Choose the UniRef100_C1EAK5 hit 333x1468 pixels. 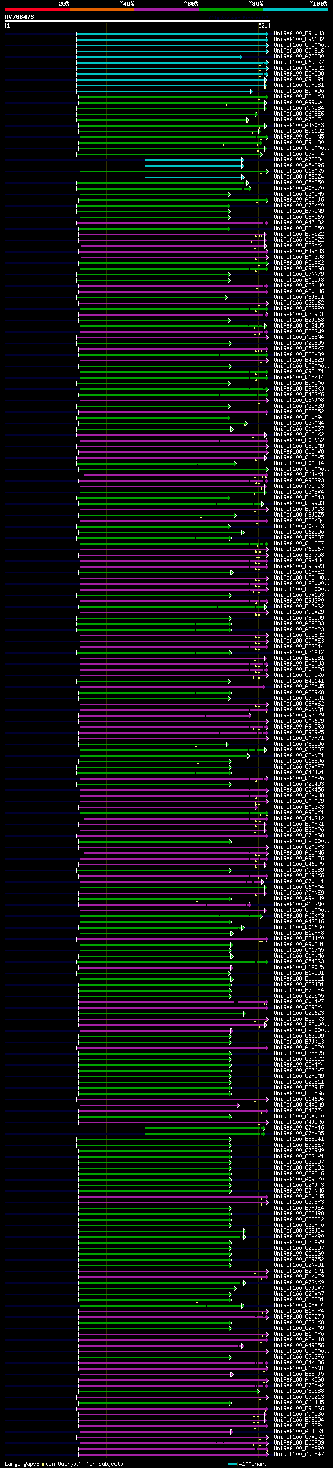tap(299, 171)
